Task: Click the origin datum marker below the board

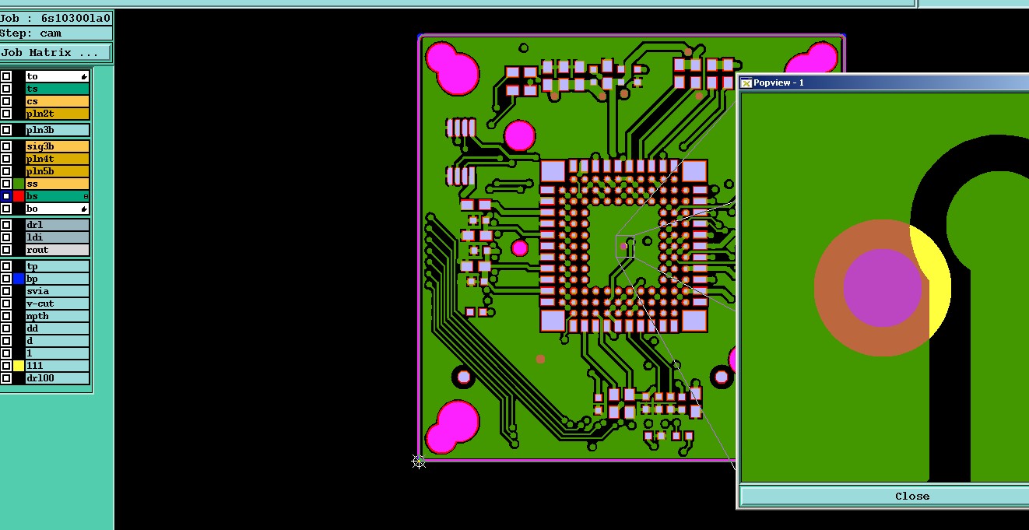Action: pyautogui.click(x=419, y=462)
